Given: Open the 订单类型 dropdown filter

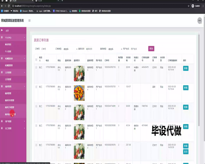Looking at the screenshot, I should pyautogui.click(x=70, y=49).
